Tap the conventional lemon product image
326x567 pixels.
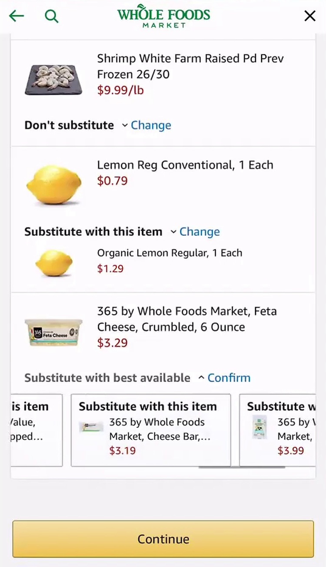click(54, 185)
